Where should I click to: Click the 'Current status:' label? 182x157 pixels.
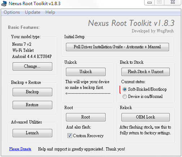(133, 82)
